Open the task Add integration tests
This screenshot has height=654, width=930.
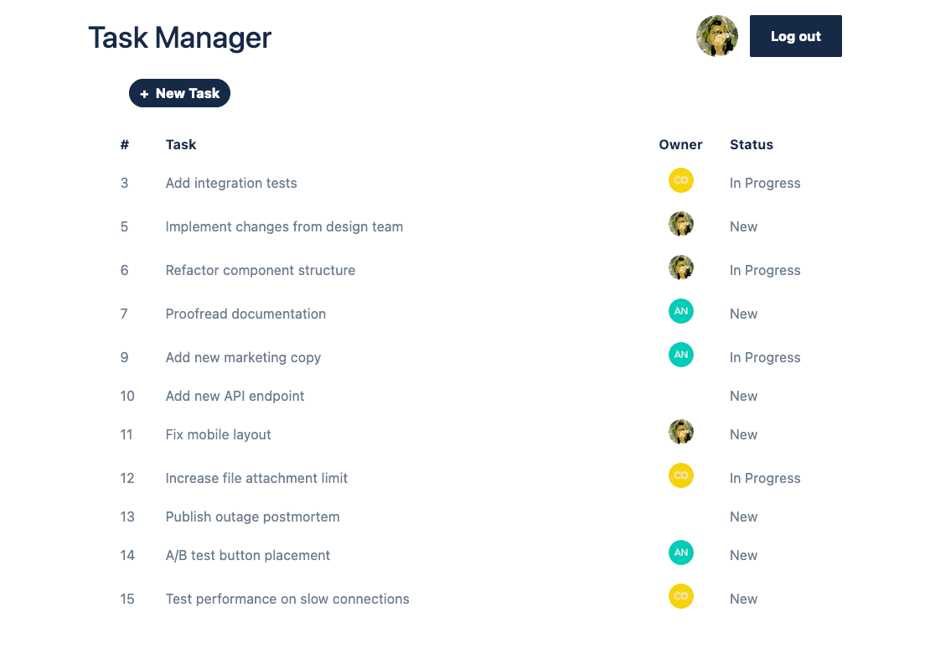pos(231,183)
